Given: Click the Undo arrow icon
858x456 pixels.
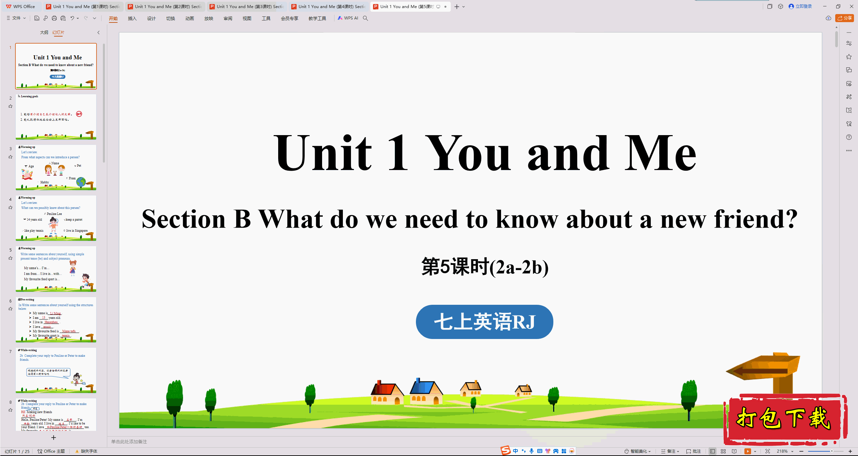Looking at the screenshot, I should [72, 18].
